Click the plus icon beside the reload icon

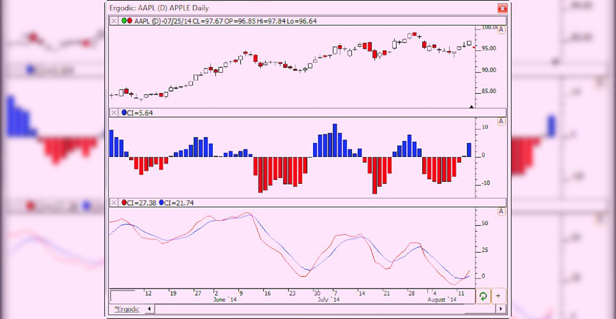click(x=498, y=296)
